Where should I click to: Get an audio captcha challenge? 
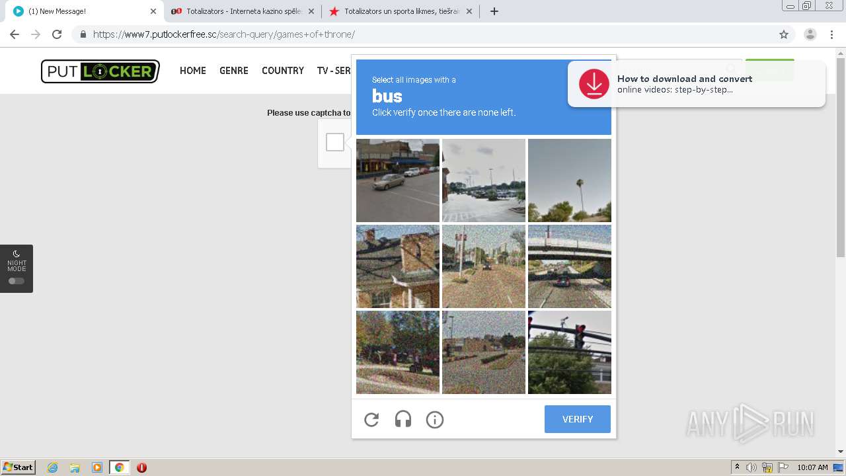pos(403,419)
